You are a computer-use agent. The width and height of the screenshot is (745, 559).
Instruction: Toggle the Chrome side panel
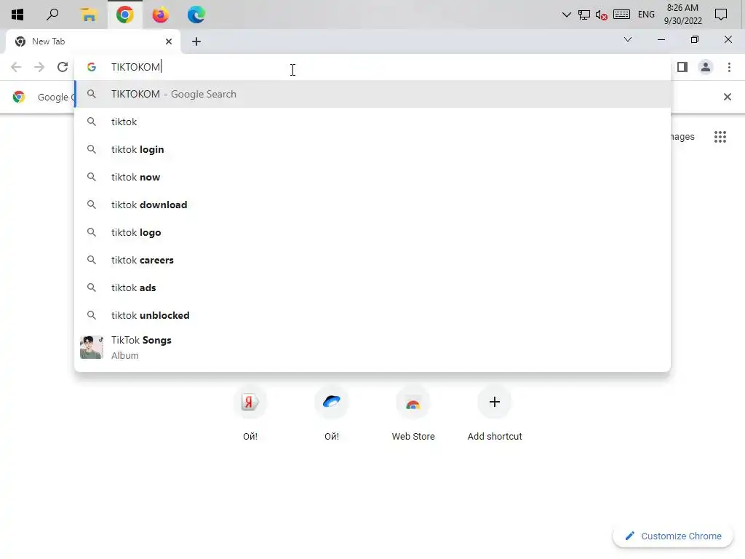(x=682, y=67)
